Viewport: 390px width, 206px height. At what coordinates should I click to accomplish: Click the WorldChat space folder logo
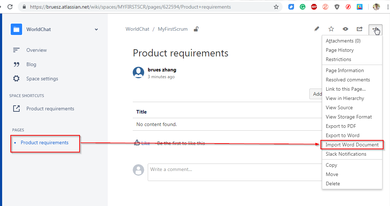[x=16, y=29]
